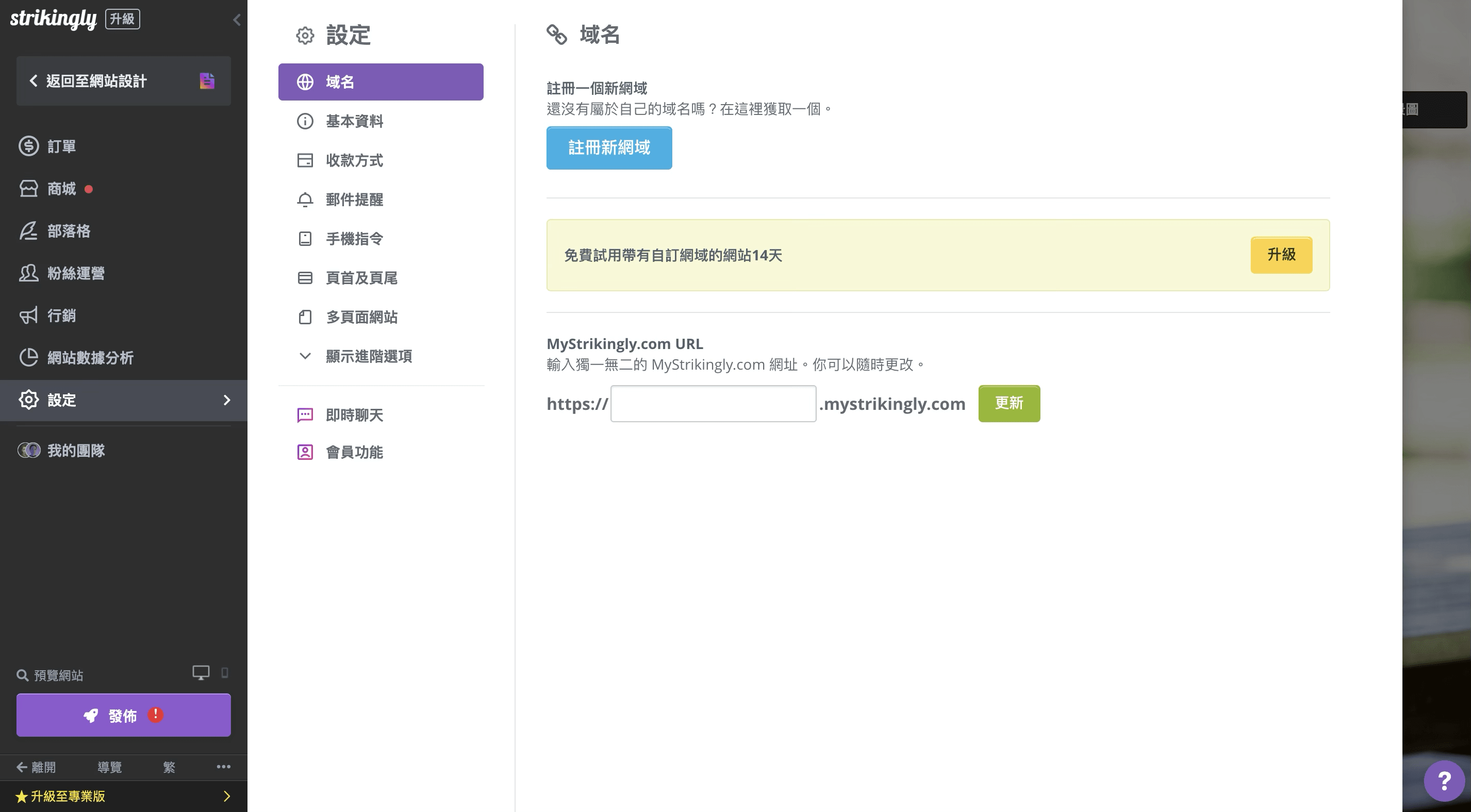Expand the 設定 sidebar item chevron

227,400
